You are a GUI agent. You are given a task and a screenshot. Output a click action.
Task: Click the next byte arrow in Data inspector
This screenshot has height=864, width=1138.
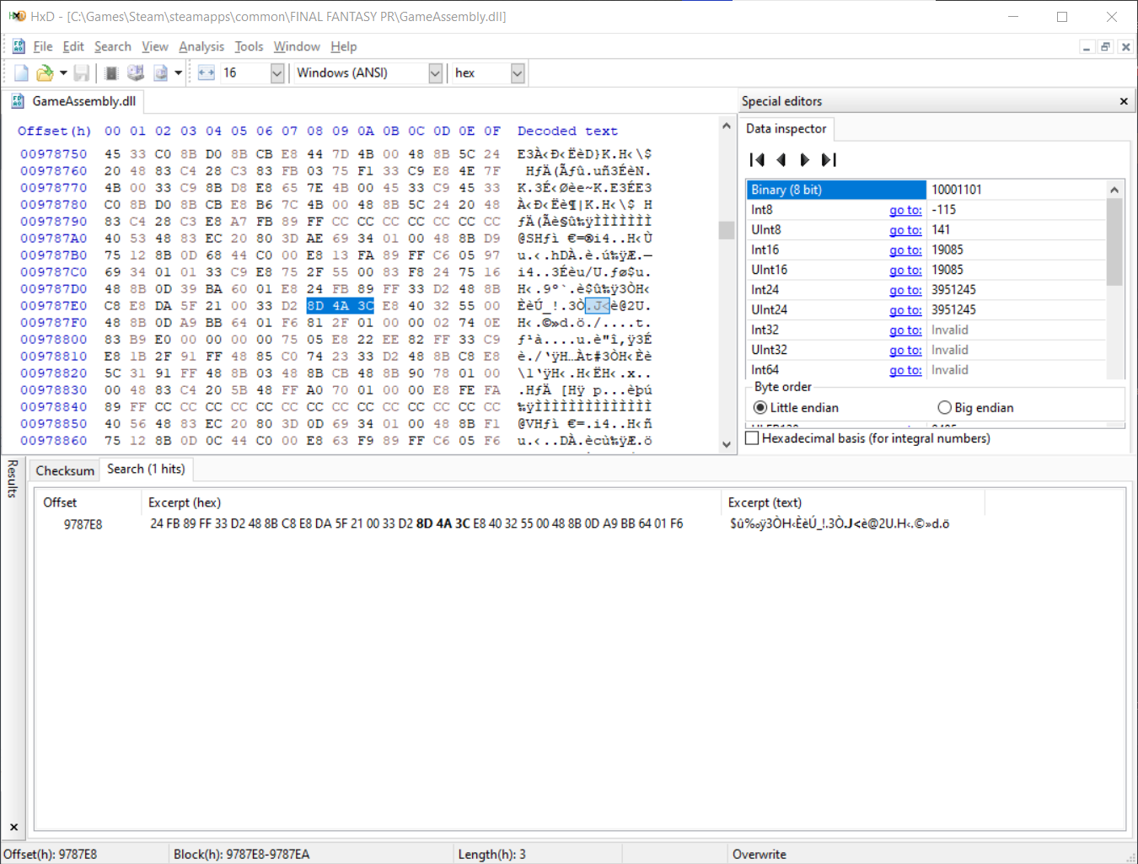(x=805, y=159)
